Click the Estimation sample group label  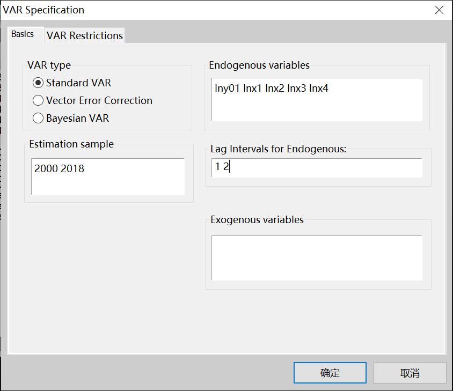[71, 144]
